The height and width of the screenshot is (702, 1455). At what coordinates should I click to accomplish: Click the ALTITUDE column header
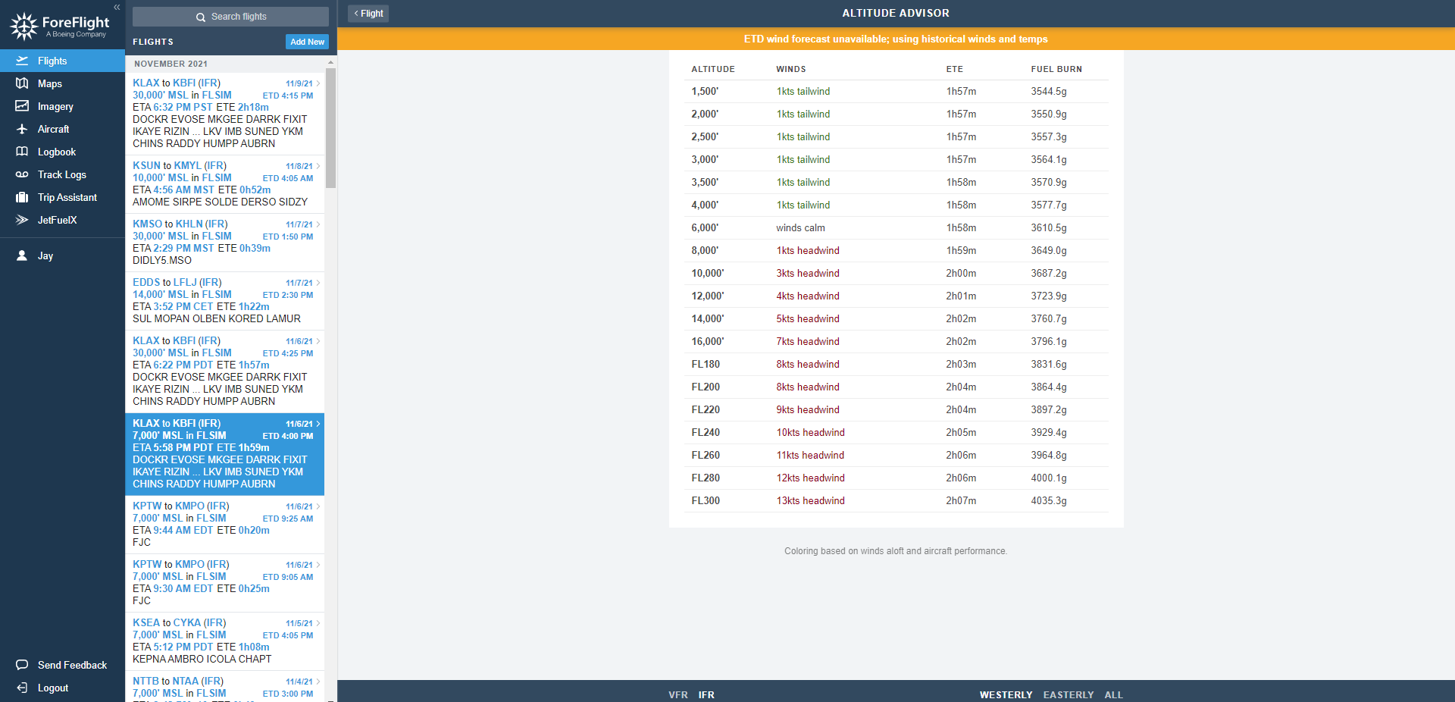[x=713, y=69]
